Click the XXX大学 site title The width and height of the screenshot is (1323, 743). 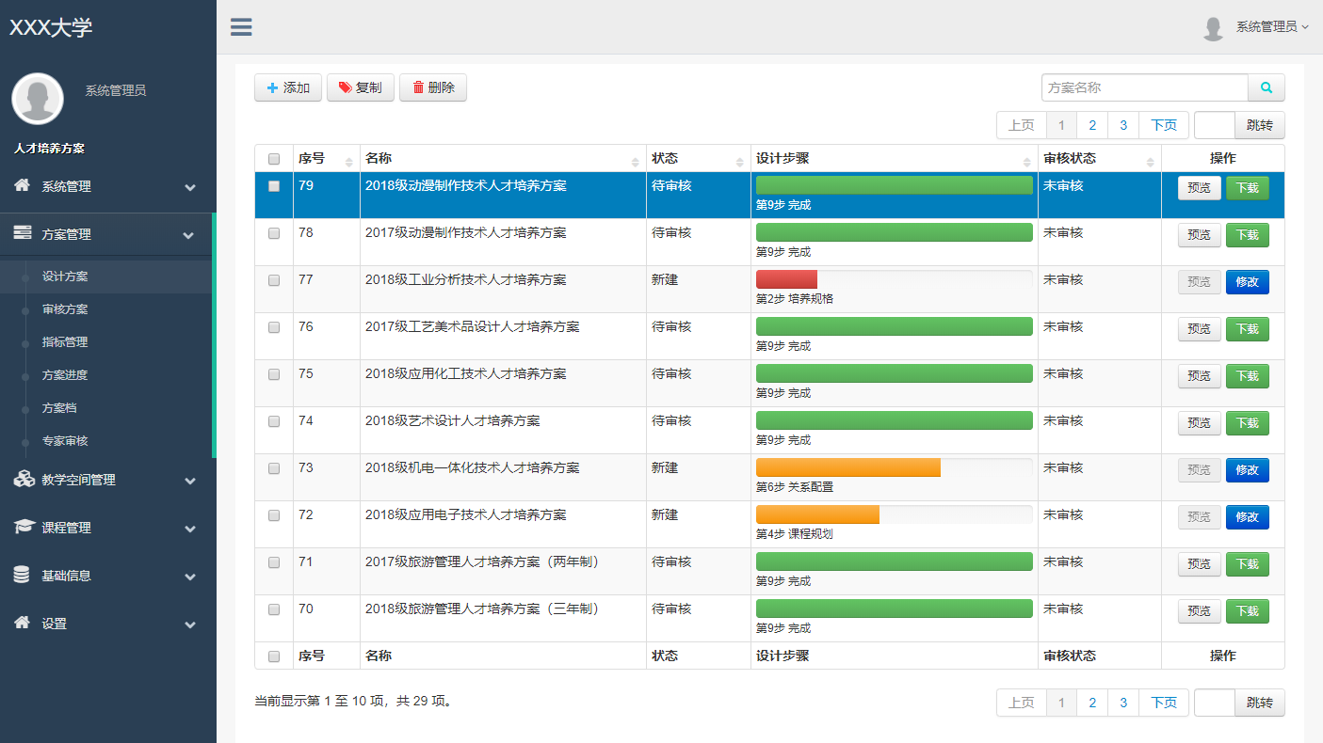(51, 27)
